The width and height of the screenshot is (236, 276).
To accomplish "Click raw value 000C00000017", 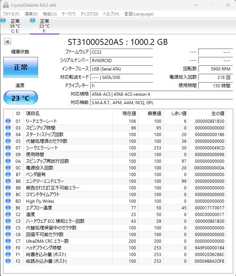I will tap(209, 215).
